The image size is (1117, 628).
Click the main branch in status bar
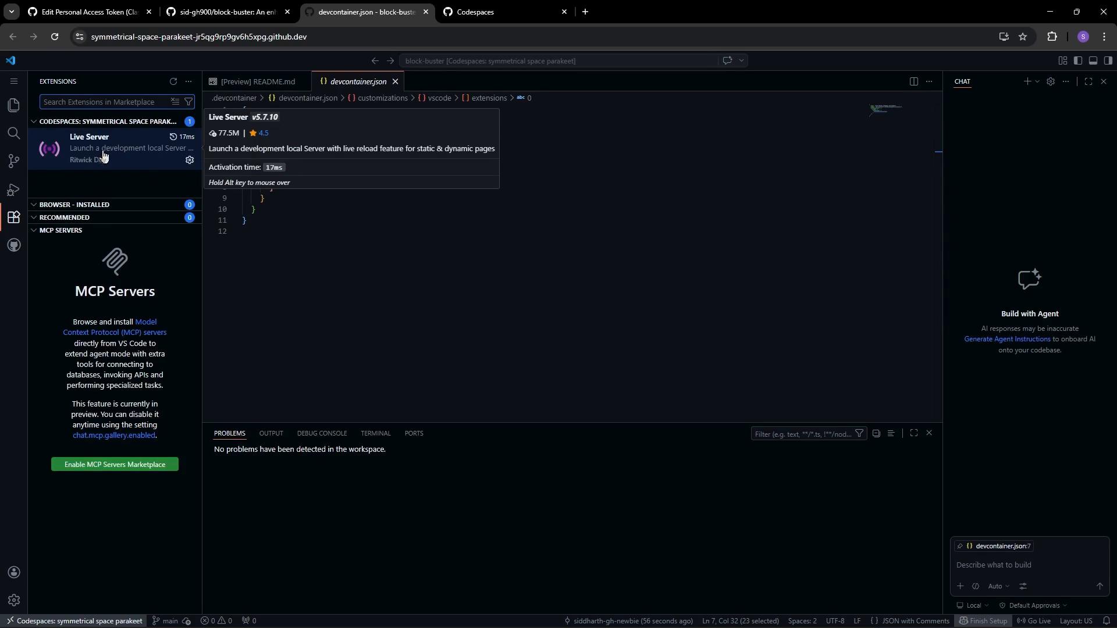(165, 621)
